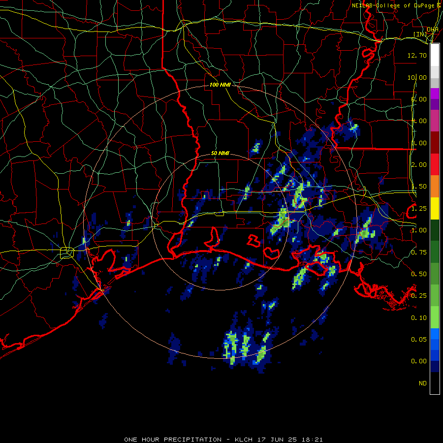443x443 pixels.
Task: Click the darkest green legend swatch
Action: point(435,230)
